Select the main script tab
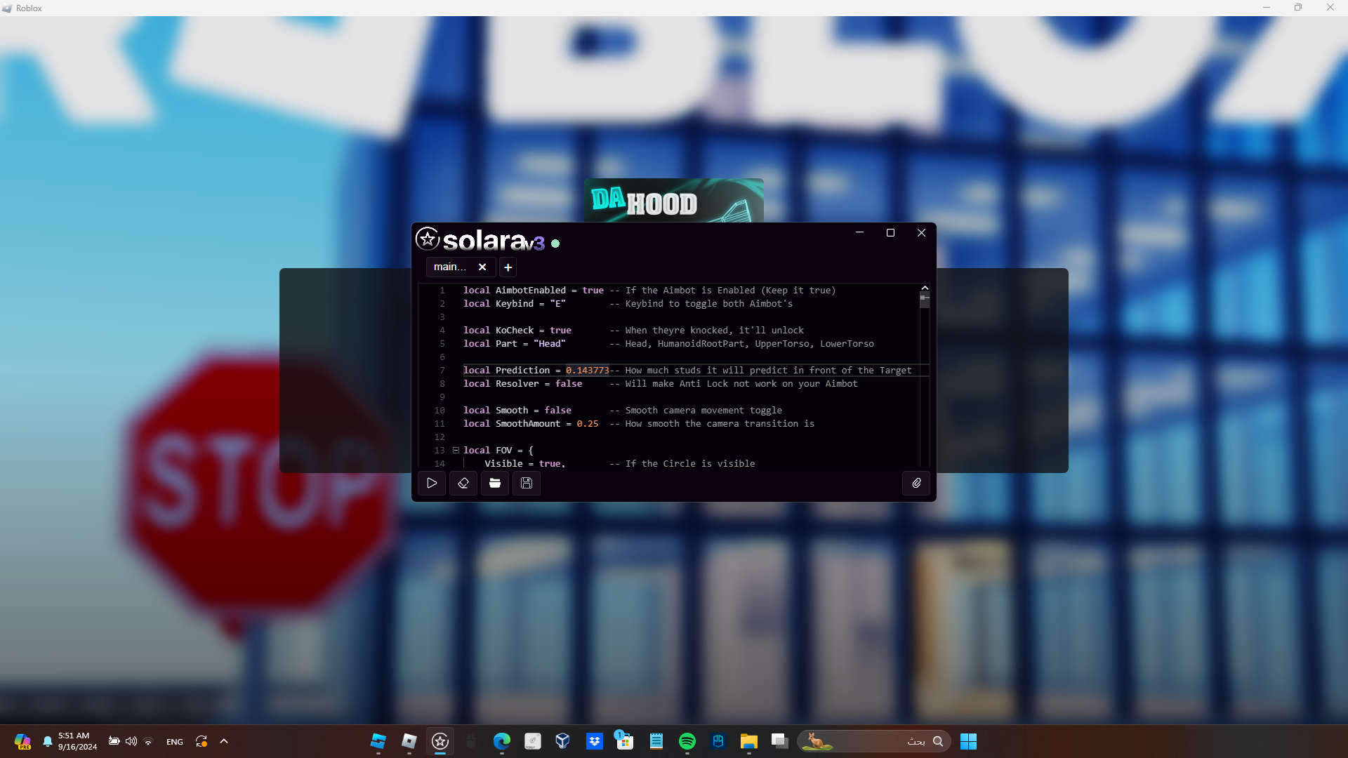 [x=450, y=267]
